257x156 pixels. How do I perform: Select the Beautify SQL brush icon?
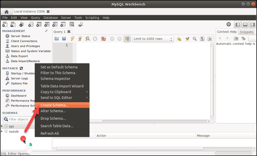click(187, 39)
